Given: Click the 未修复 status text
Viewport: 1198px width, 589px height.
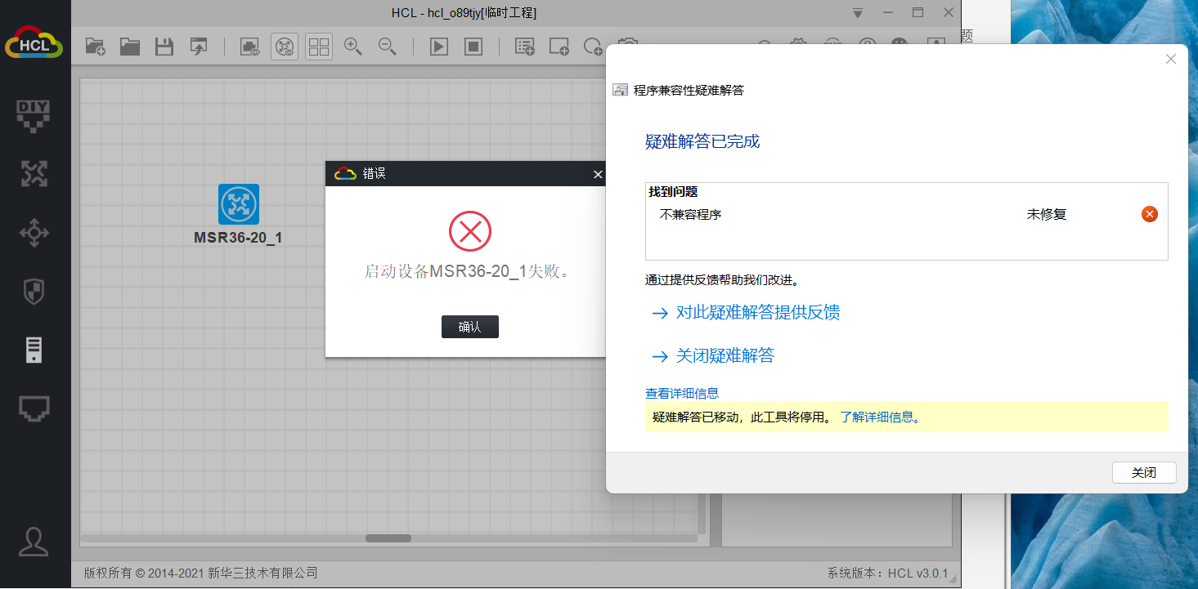Looking at the screenshot, I should (x=1047, y=215).
